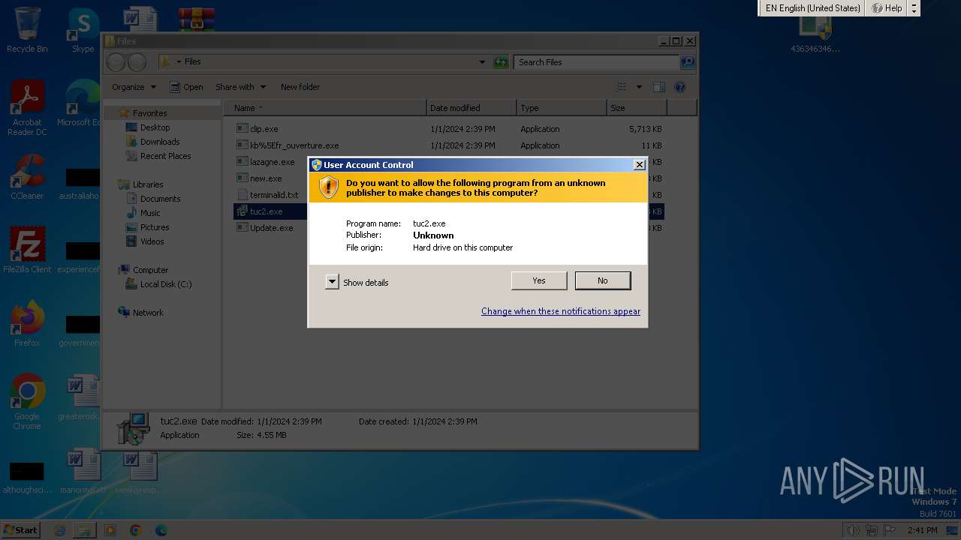Launch Acrobat Reader DC from the desktop
The width and height of the screenshot is (961, 540).
(x=27, y=109)
